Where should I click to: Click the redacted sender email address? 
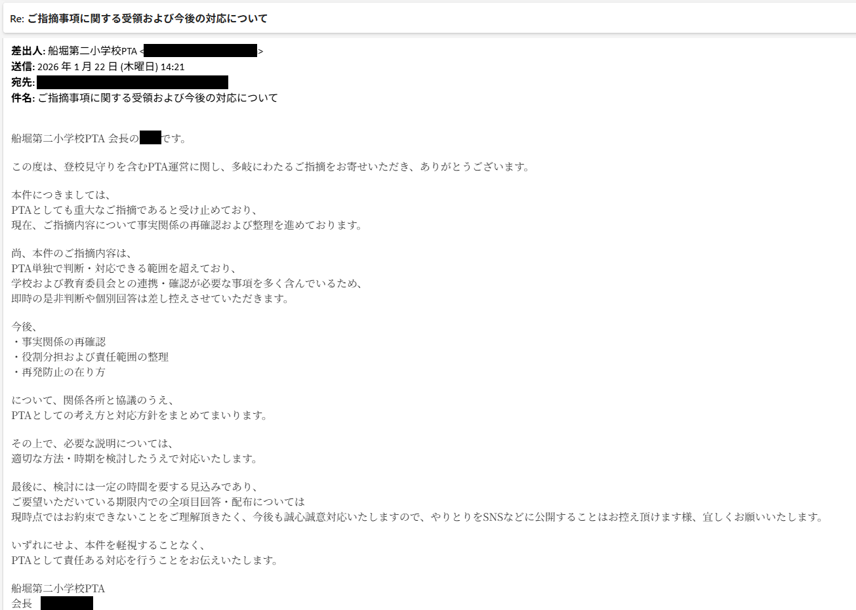(x=201, y=51)
